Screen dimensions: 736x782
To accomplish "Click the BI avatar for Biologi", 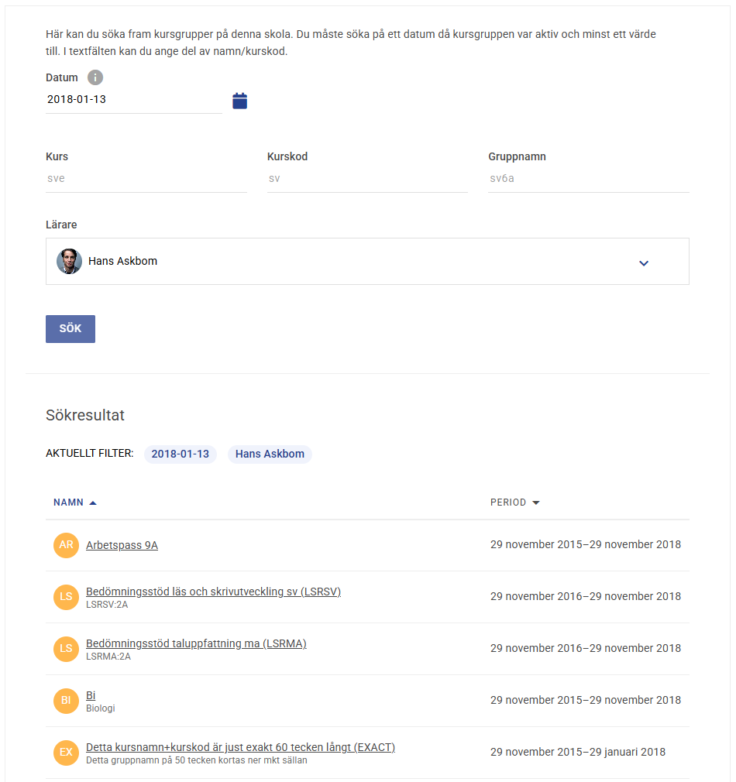I will pyautogui.click(x=67, y=701).
